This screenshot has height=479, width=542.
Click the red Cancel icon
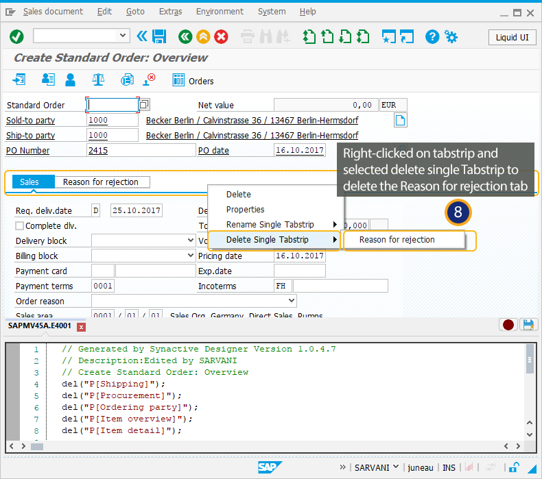tap(221, 36)
